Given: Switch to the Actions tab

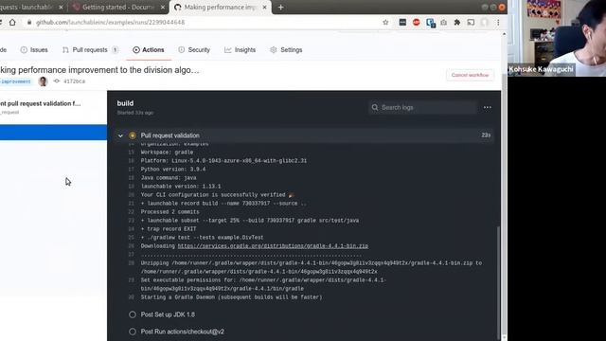Looking at the screenshot, I should click(149, 50).
